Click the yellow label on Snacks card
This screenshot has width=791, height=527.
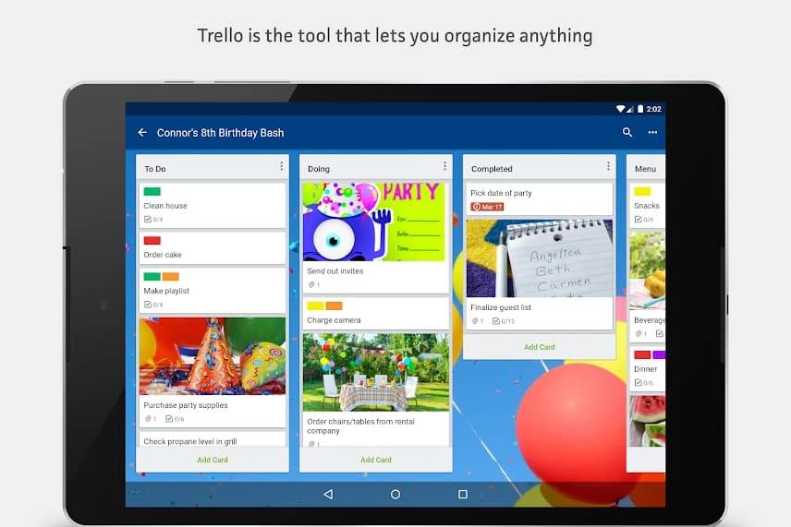pyautogui.click(x=642, y=191)
